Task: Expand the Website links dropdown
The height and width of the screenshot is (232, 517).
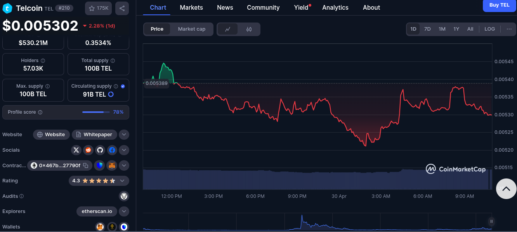Action: [124, 135]
